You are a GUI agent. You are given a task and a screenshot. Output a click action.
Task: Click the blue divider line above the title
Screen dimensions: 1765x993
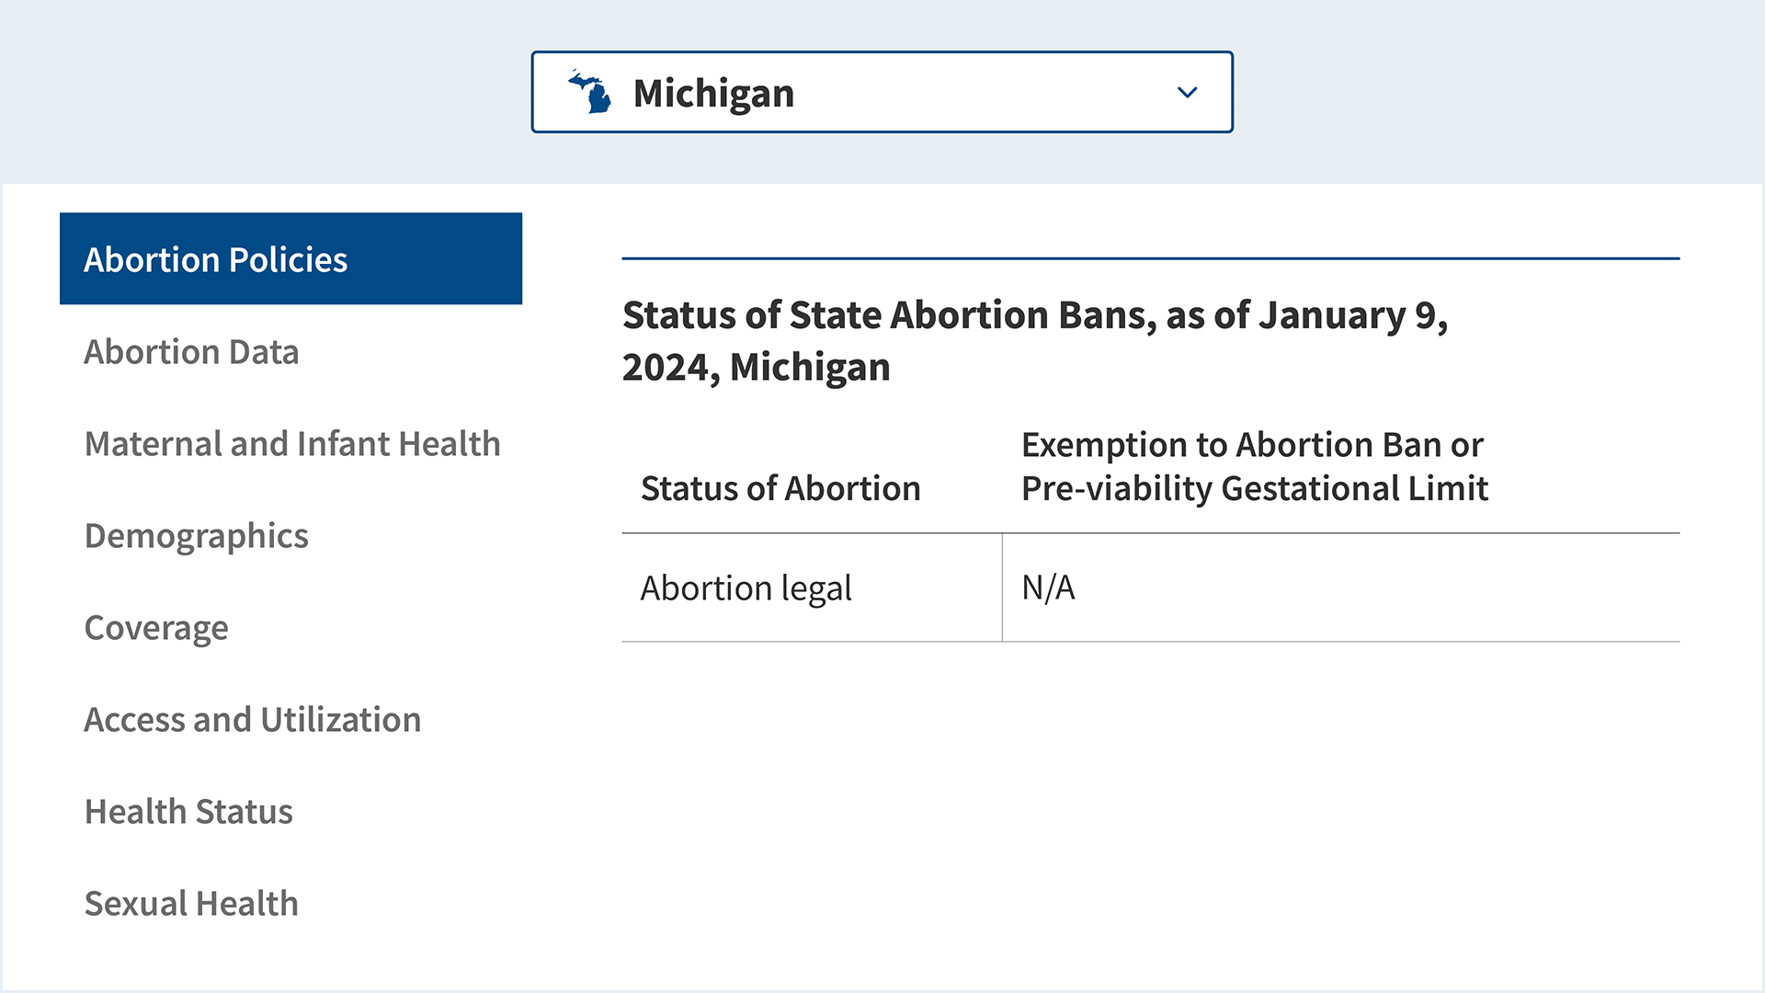point(1150,258)
